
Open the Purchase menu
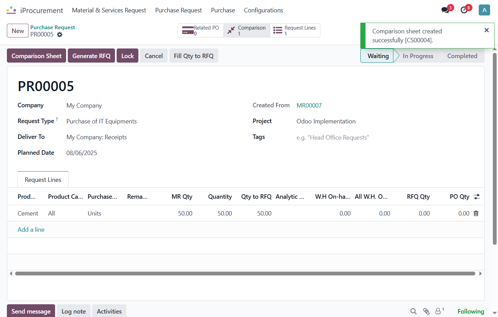(223, 10)
